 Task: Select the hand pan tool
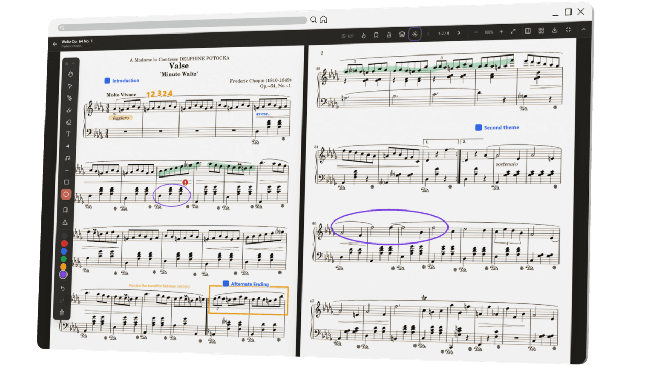(70, 74)
